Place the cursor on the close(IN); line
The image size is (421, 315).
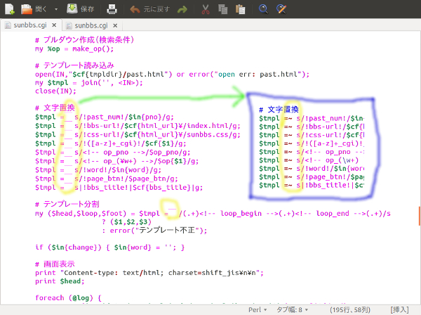[x=55, y=91]
